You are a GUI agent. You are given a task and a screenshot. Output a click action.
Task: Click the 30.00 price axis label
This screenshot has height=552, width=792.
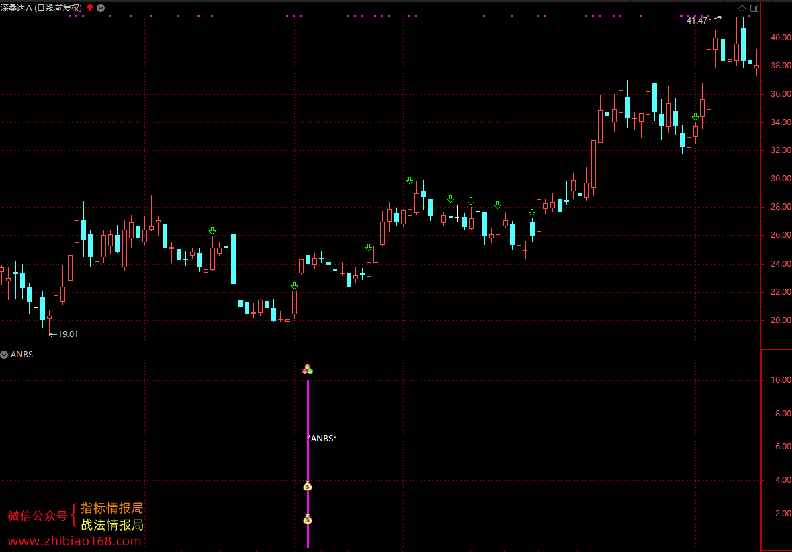coord(781,179)
